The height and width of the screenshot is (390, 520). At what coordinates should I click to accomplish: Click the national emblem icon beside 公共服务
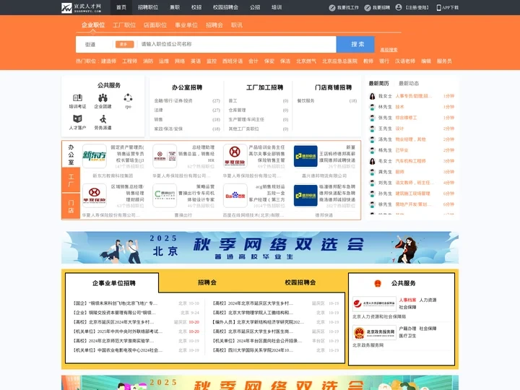tap(378, 283)
